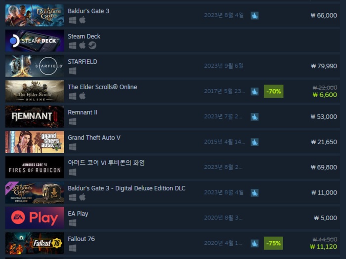Screen dimensions: 346x259
Task: Click the thumbs-up icon for Fallout 76
Action: click(255, 243)
